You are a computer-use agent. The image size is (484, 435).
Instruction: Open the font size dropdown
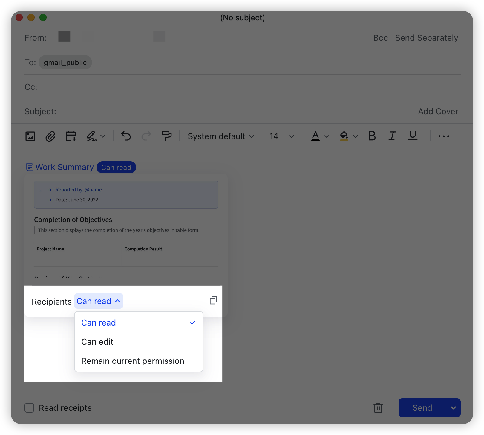pos(281,136)
